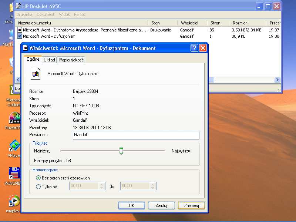The width and height of the screenshot is (296, 222).
Task: Click the Anuluj button
Action: [x=161, y=206]
